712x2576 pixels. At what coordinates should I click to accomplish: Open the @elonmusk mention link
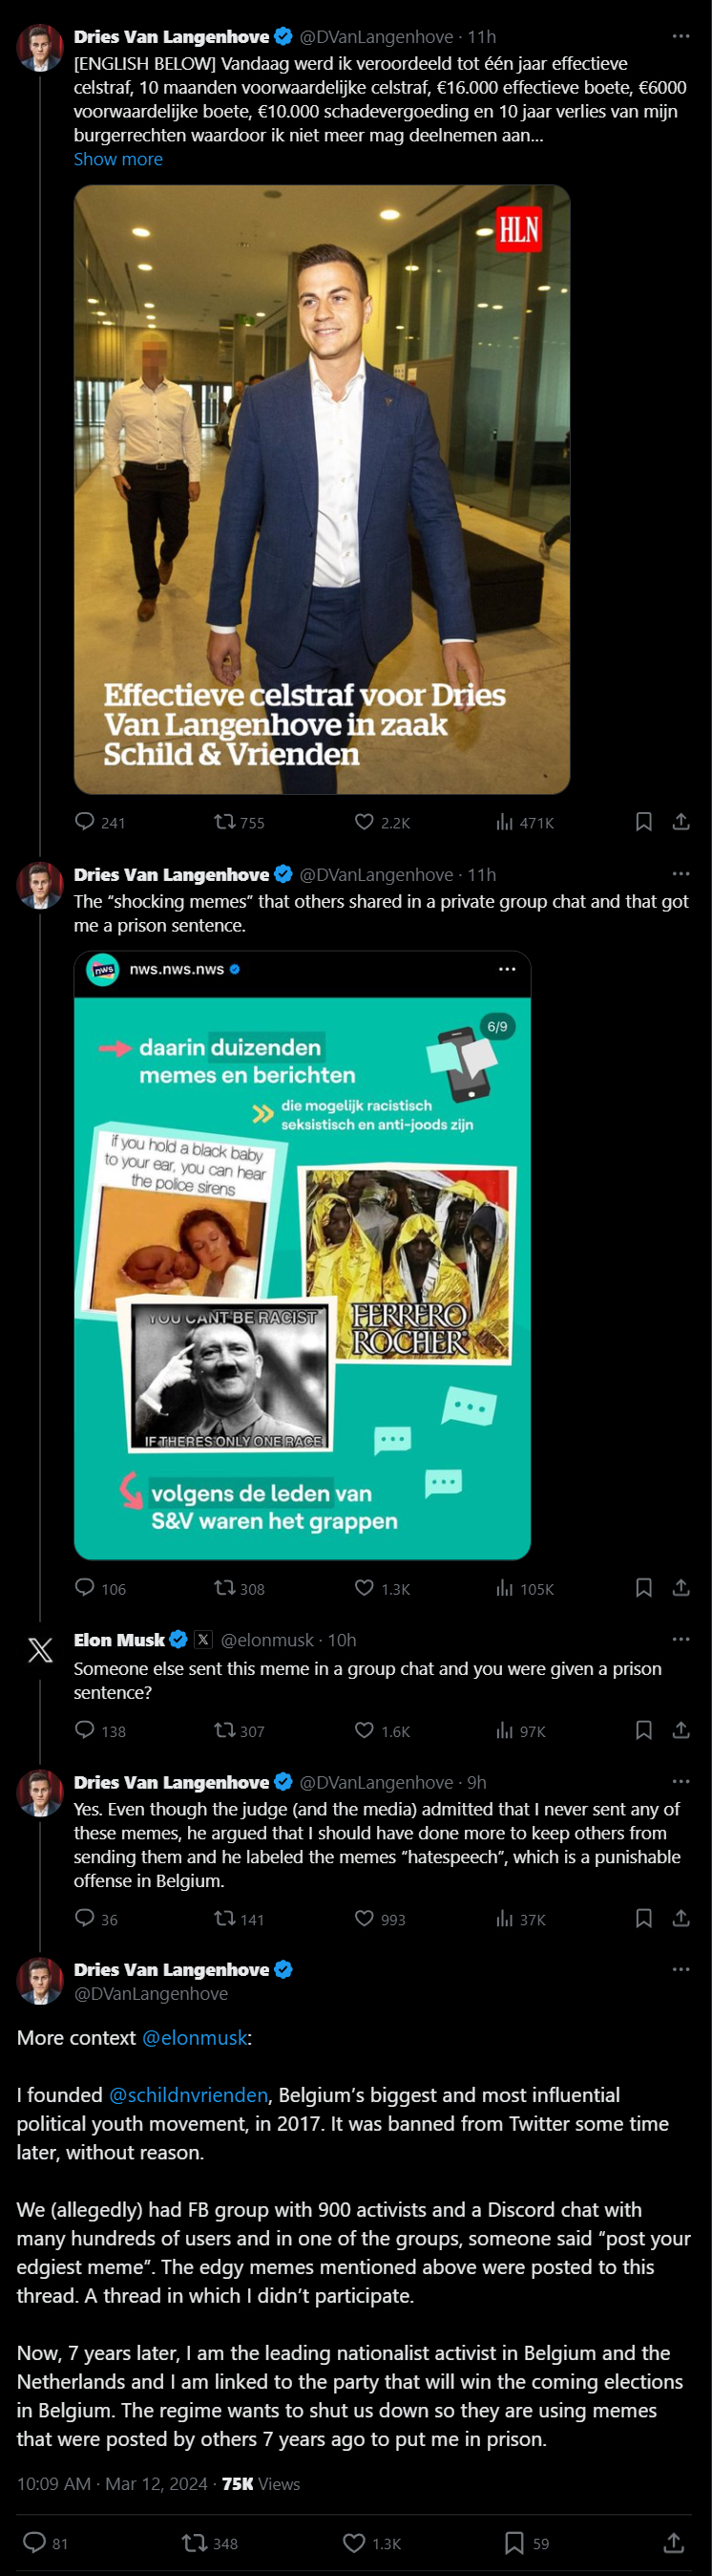tap(194, 2037)
